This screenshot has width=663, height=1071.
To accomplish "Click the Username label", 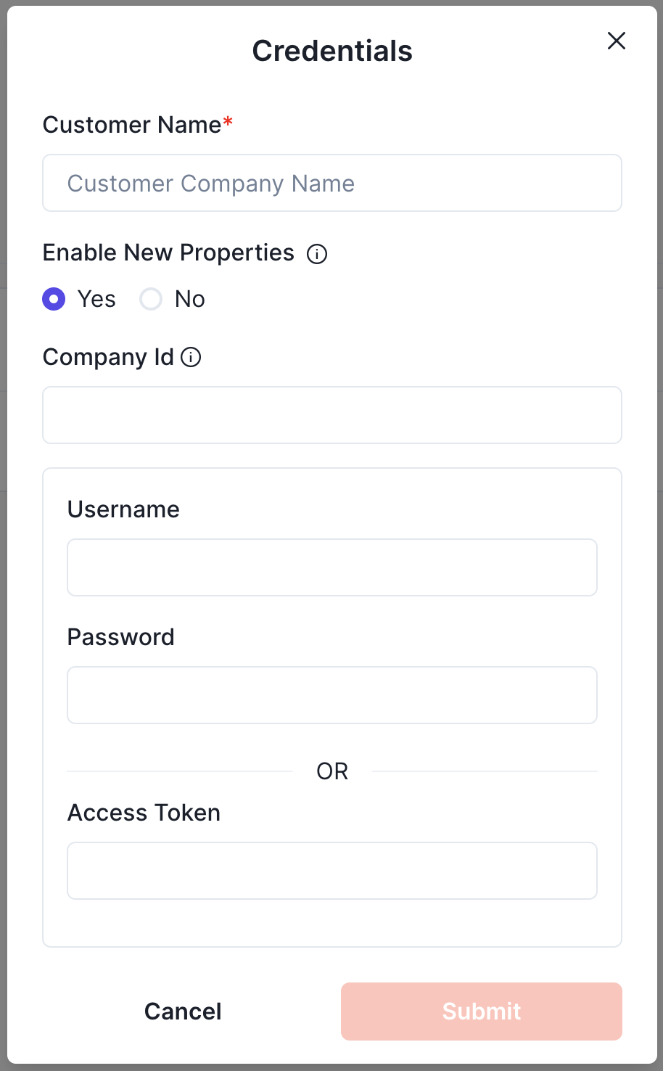I will coord(123,509).
